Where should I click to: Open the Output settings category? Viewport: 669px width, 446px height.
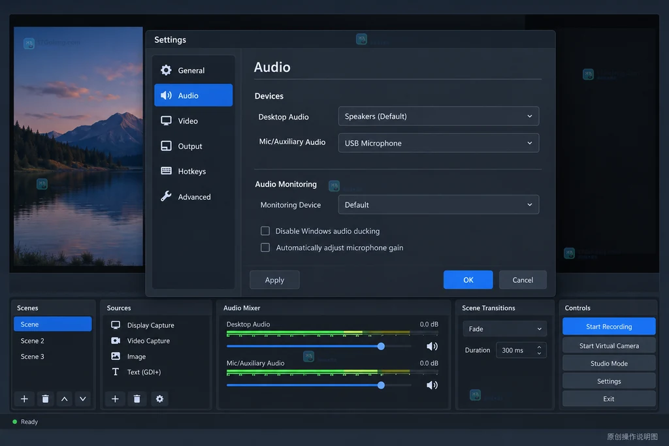pyautogui.click(x=193, y=146)
